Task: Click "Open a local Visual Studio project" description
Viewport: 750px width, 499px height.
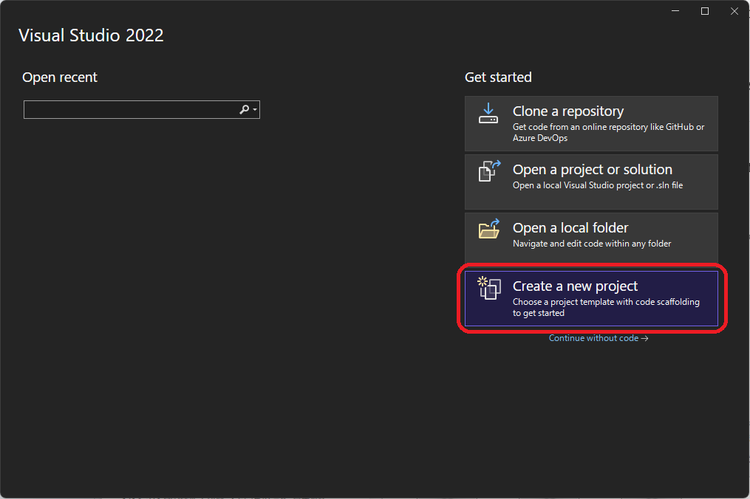Action: (x=598, y=185)
